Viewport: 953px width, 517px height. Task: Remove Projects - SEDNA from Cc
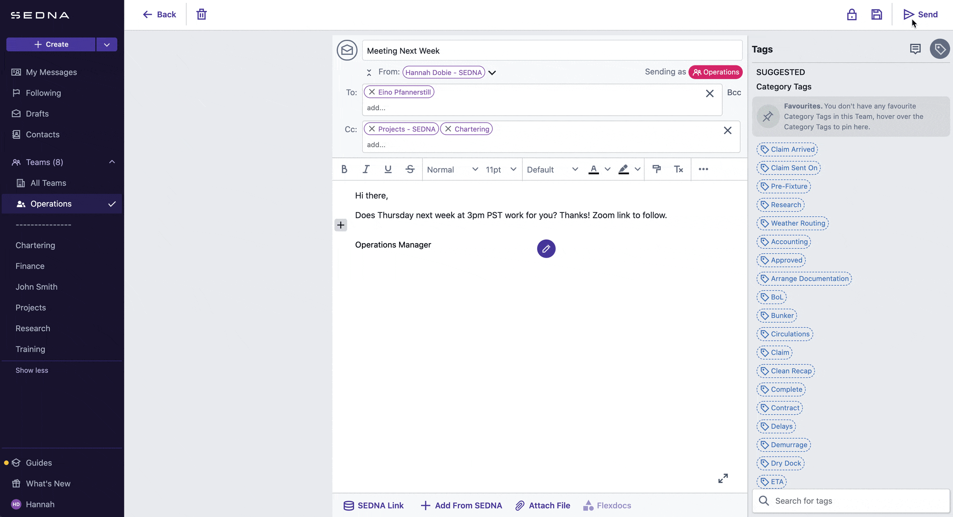(x=372, y=129)
